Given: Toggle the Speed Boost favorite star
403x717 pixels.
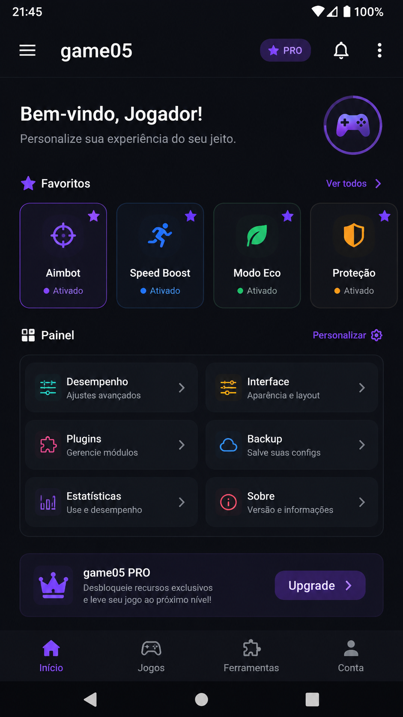Looking at the screenshot, I should (191, 216).
